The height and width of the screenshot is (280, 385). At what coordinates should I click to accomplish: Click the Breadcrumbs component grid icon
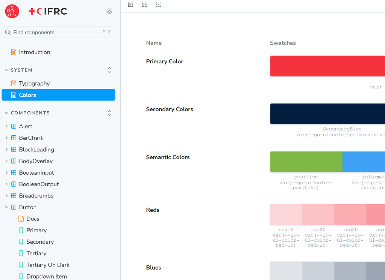click(14, 196)
